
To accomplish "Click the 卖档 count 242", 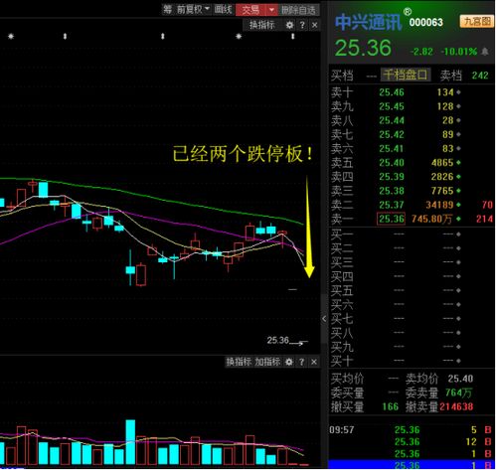I will tap(480, 76).
